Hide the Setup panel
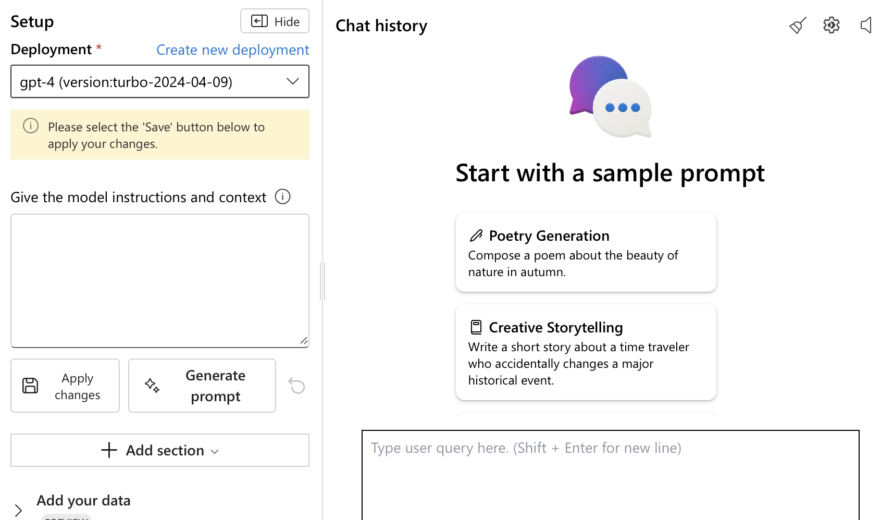 [x=275, y=21]
